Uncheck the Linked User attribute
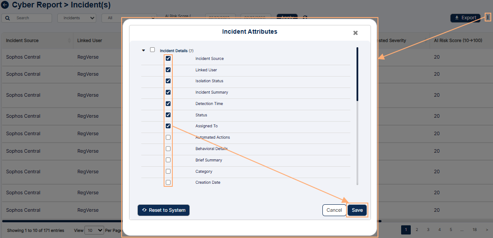The width and height of the screenshot is (493, 238). (168, 70)
